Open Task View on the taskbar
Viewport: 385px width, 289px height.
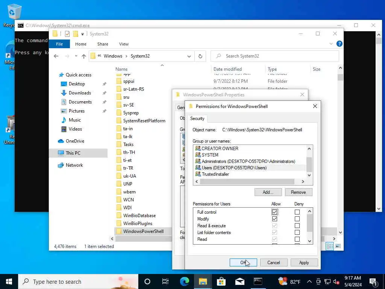tap(165, 281)
